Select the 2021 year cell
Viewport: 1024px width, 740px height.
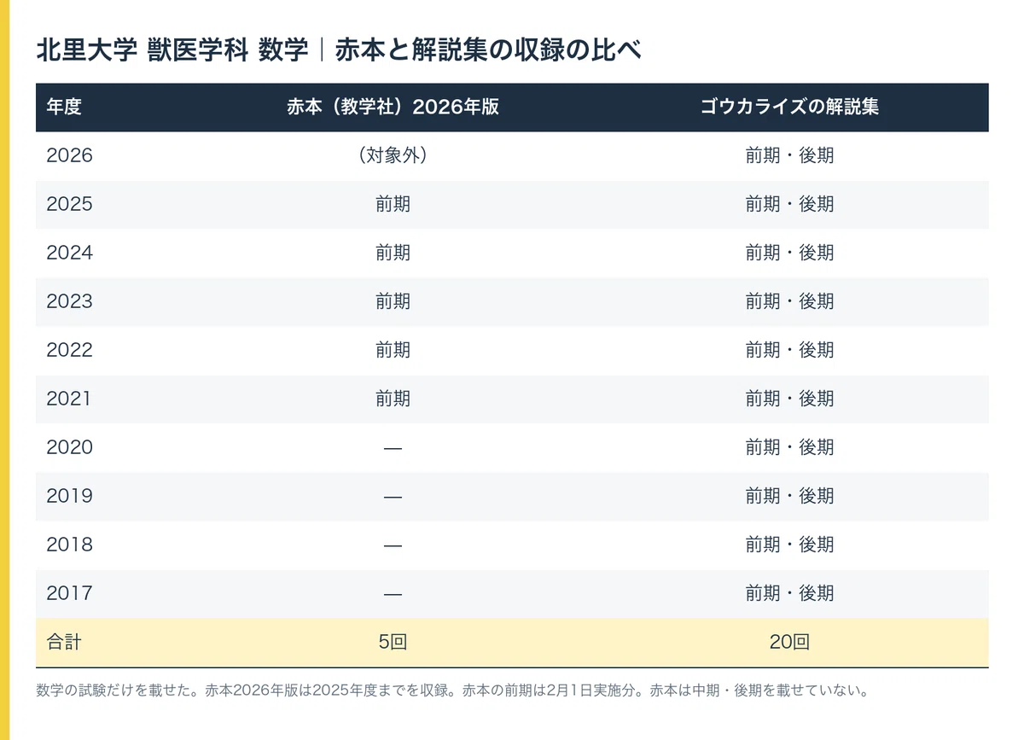point(69,399)
